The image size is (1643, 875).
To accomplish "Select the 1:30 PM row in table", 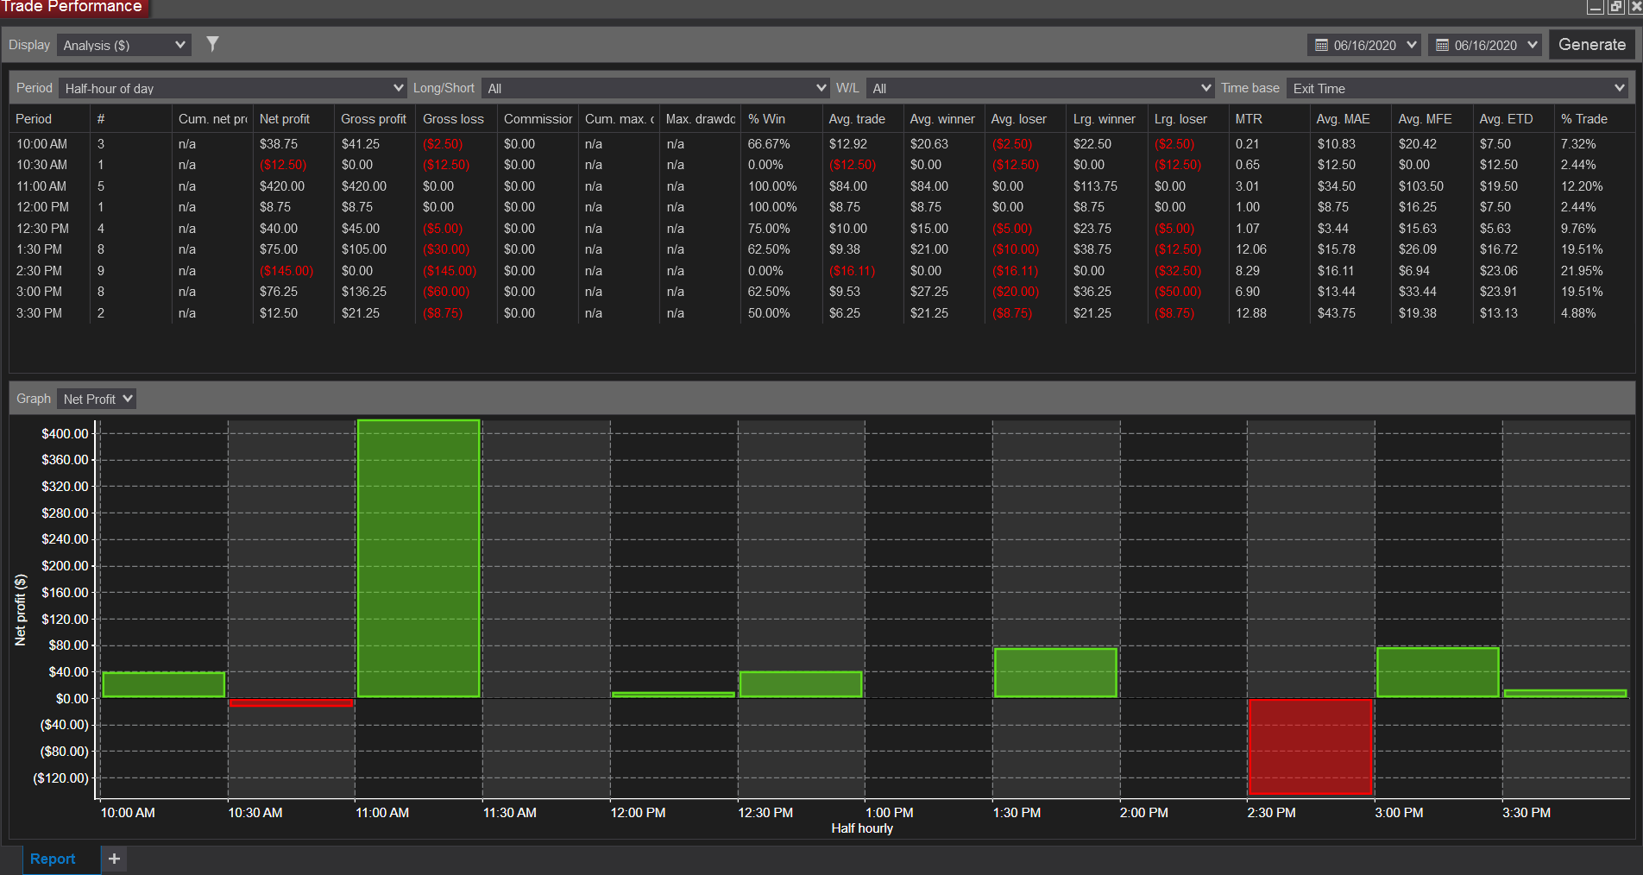I will coord(821,249).
